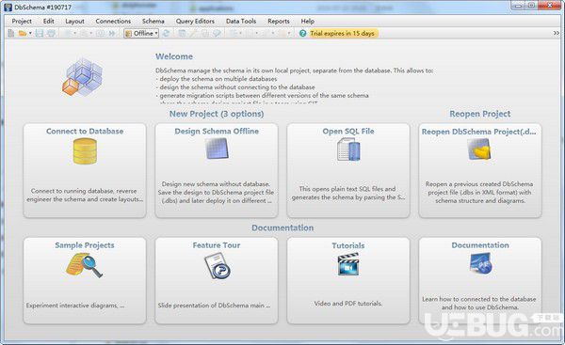Click the blue grid Design Schema icon
Screen dimensions: 565x345
click(x=217, y=149)
